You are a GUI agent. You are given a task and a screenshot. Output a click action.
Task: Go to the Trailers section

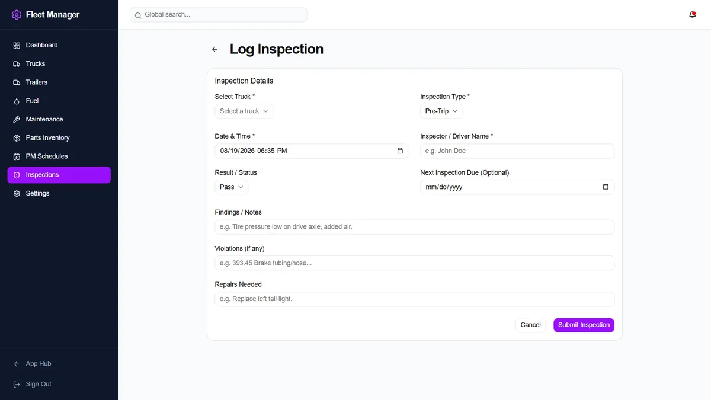pos(59,82)
